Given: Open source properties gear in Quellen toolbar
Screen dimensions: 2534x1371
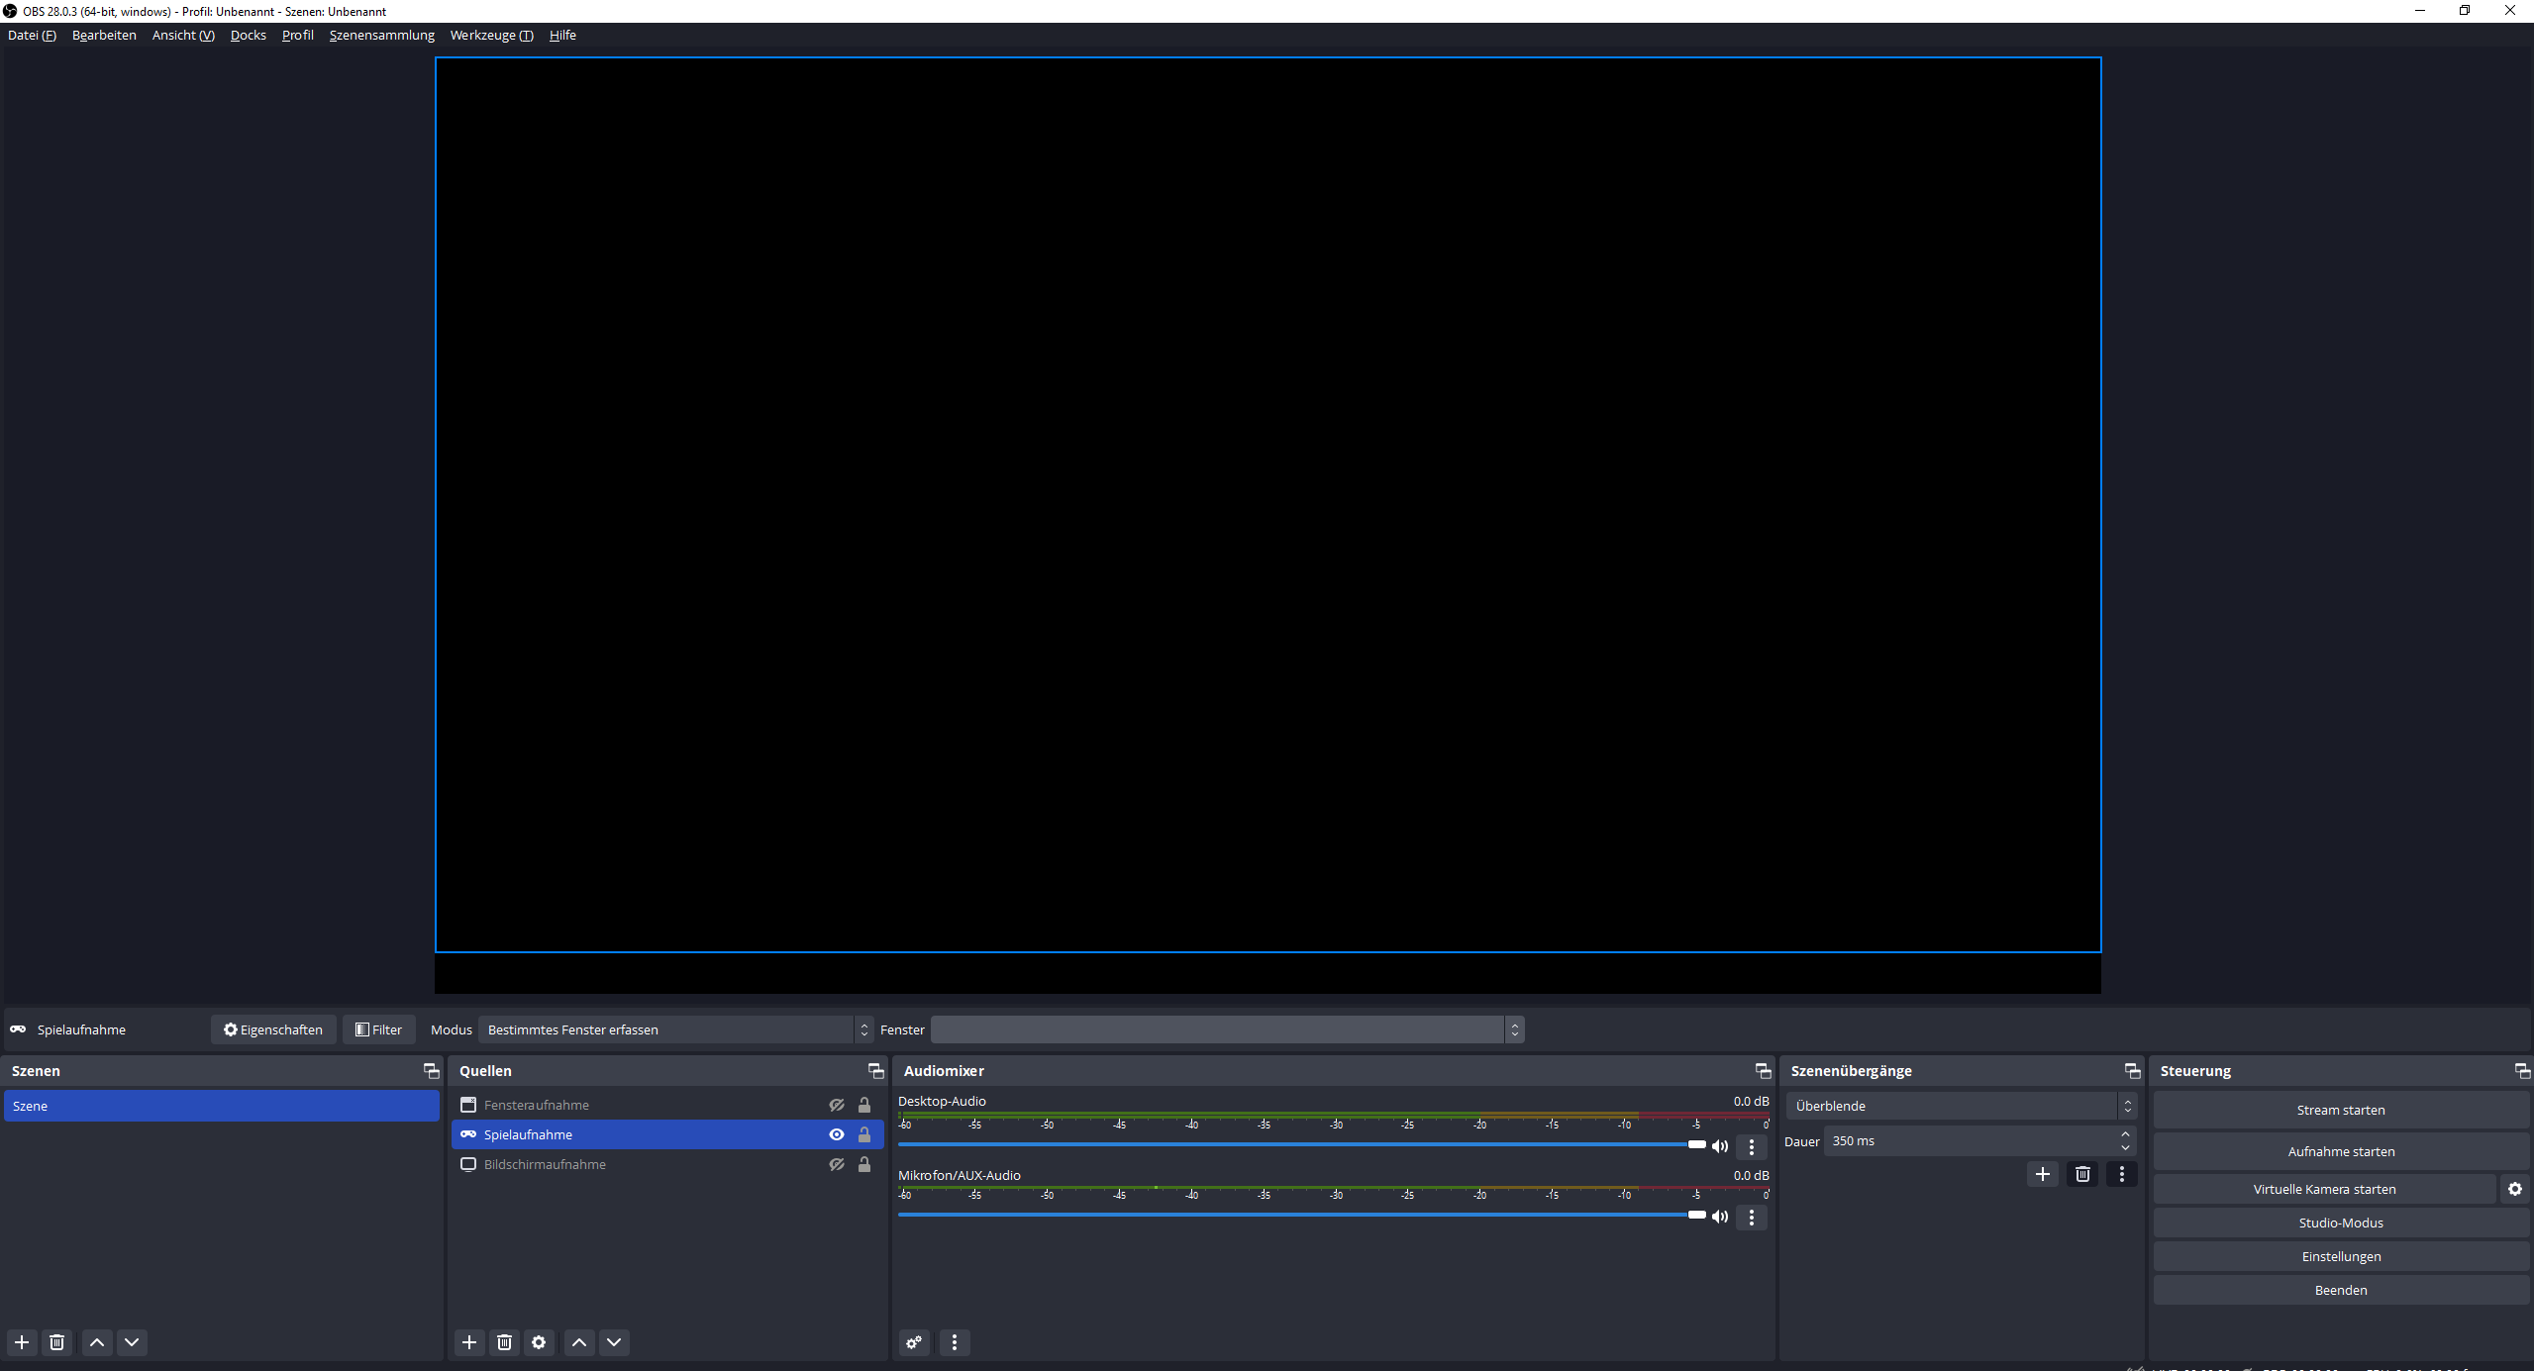Looking at the screenshot, I should pyautogui.click(x=539, y=1342).
